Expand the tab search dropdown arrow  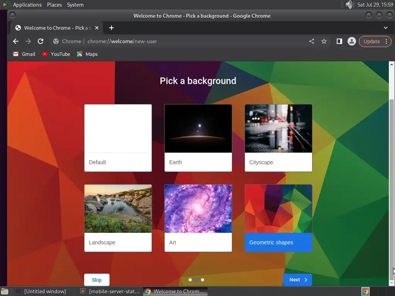386,28
